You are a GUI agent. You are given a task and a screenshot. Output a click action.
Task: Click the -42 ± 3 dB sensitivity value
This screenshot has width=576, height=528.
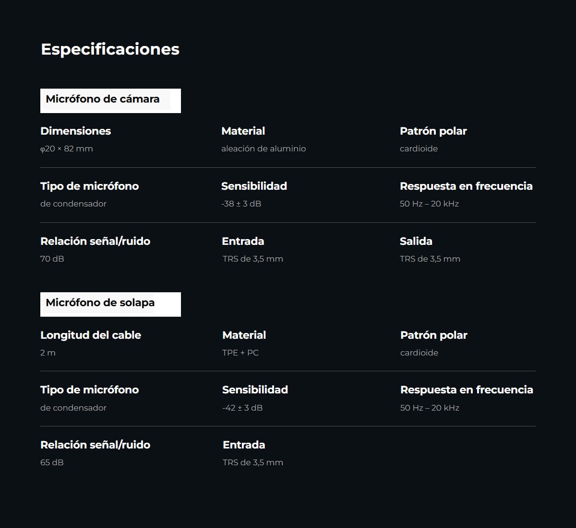[x=242, y=408]
